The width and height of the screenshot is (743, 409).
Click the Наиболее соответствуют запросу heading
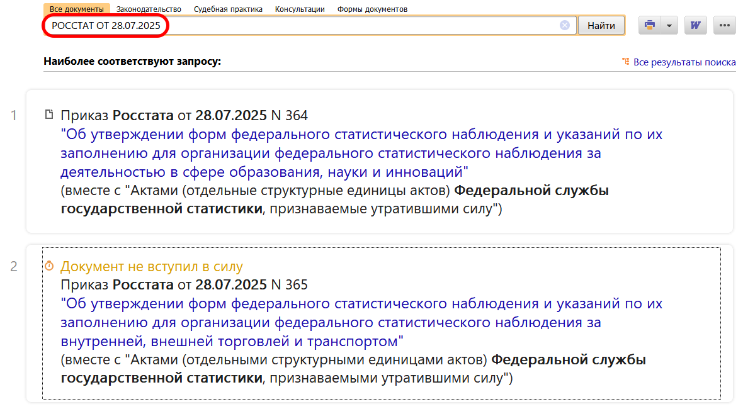132,62
